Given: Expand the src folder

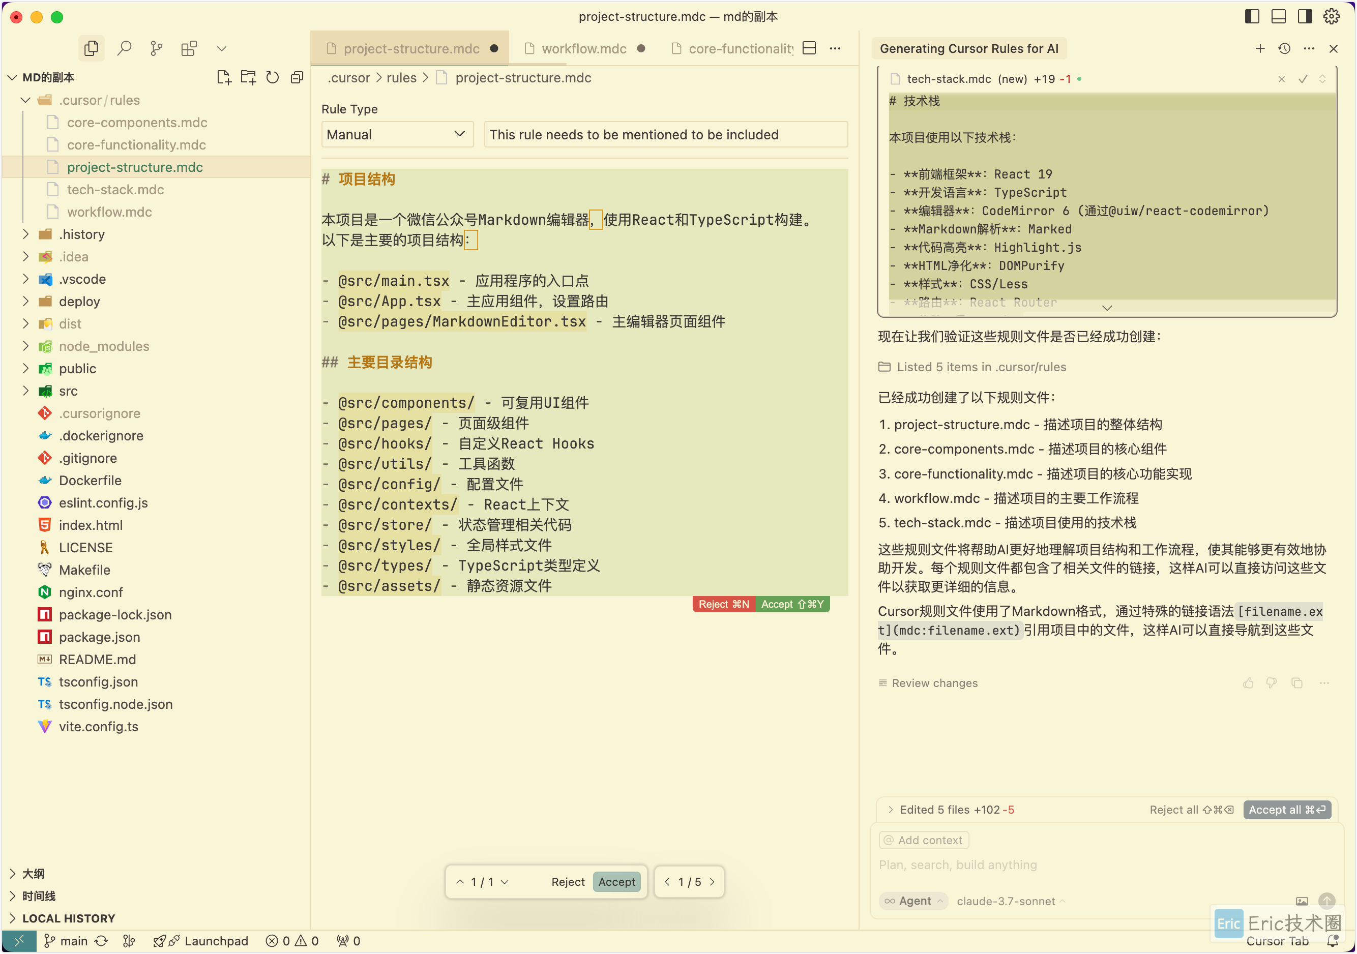Looking at the screenshot, I should point(25,391).
